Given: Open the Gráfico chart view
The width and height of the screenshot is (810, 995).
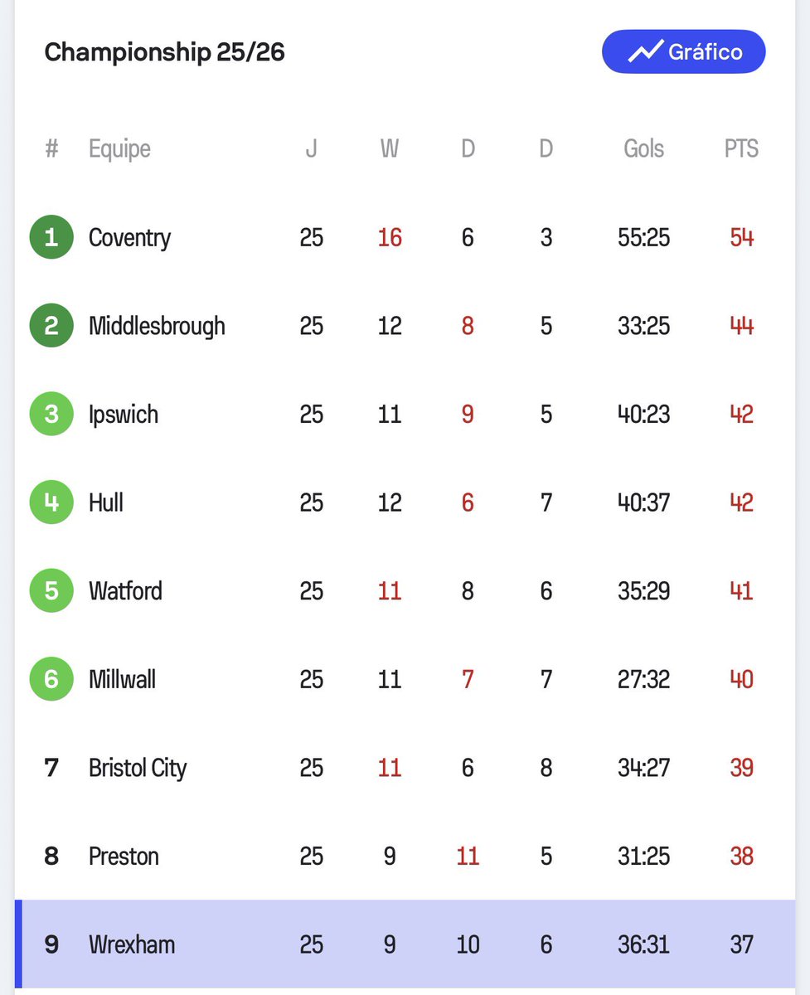Looking at the screenshot, I should 683,52.
